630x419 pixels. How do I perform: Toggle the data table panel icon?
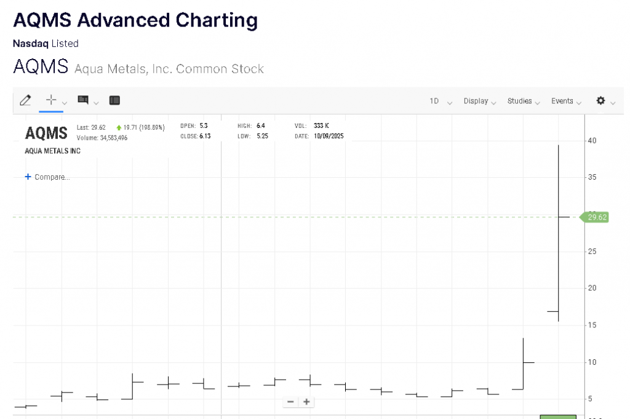pos(114,100)
